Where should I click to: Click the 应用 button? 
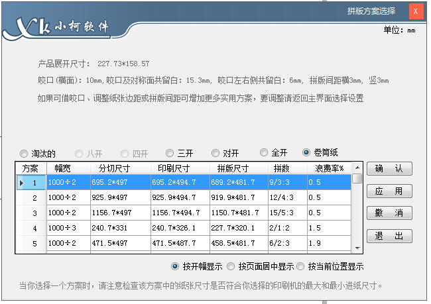(389, 191)
